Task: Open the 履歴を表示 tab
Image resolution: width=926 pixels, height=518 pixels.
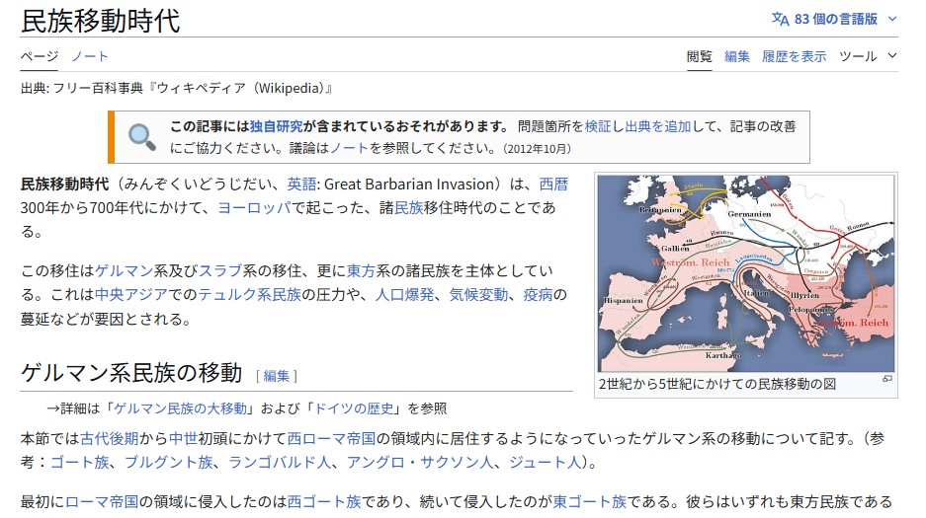Action: [795, 56]
